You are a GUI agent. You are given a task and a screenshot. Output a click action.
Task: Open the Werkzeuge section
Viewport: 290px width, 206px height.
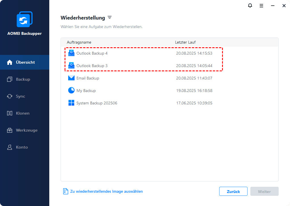coord(25,130)
